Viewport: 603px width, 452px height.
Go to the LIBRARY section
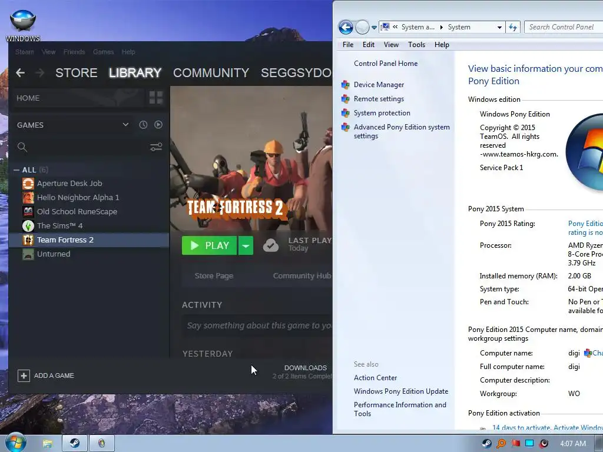click(x=135, y=72)
